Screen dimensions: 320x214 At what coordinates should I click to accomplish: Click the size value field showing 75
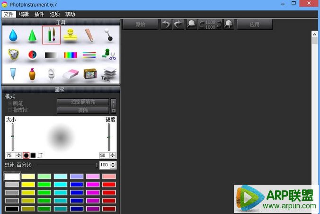click(10, 155)
